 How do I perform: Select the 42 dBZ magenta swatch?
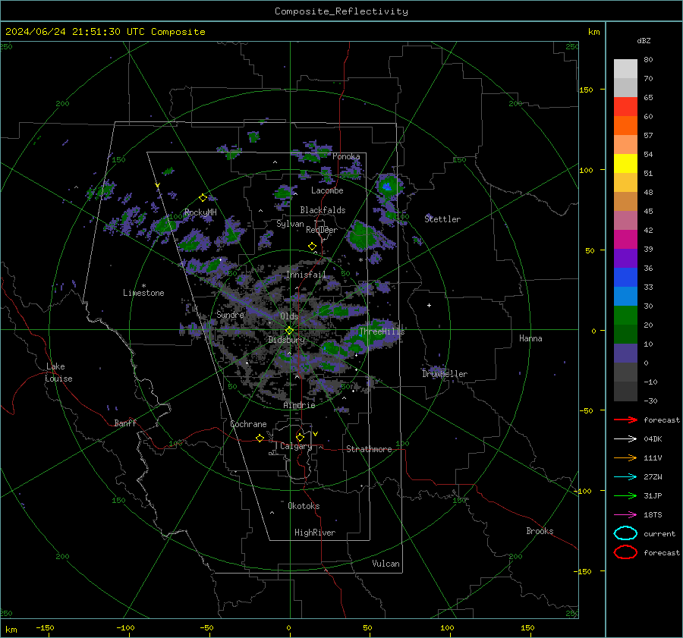pos(625,239)
